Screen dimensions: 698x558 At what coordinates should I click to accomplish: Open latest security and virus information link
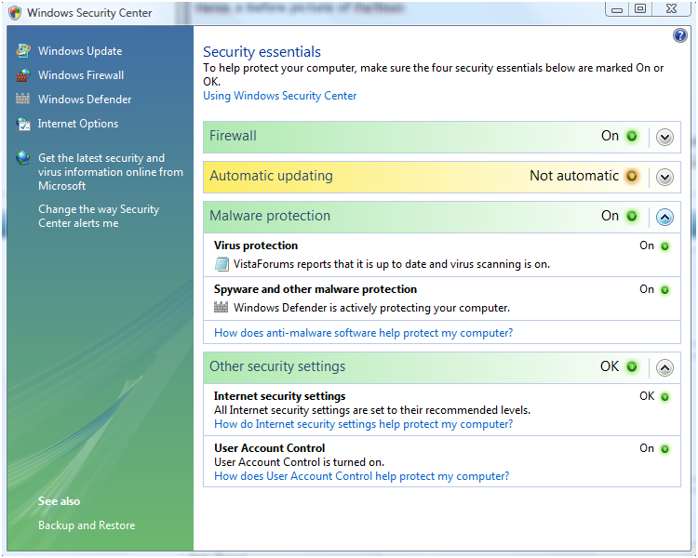pyautogui.click(x=111, y=172)
